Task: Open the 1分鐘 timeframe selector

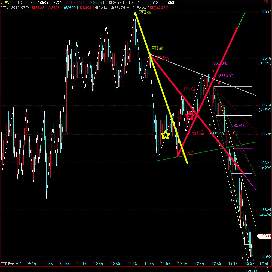Action: click(264, 264)
